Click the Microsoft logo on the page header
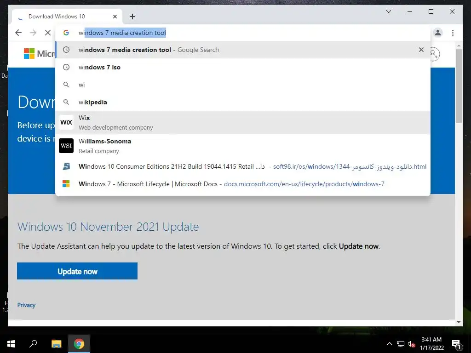 point(40,54)
